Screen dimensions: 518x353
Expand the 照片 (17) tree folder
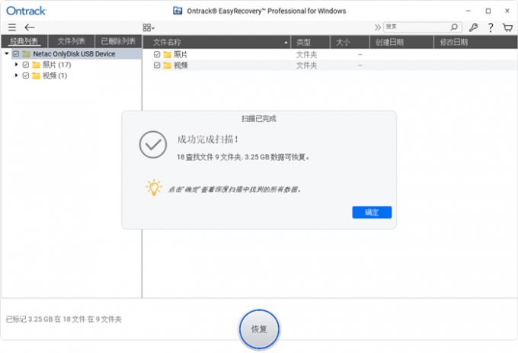click(16, 65)
